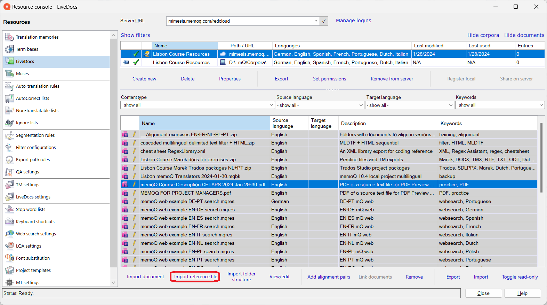
Task: Select 'Lisbon memoQ Translators 2024-01-30.mqbk' row
Action: coord(329,176)
